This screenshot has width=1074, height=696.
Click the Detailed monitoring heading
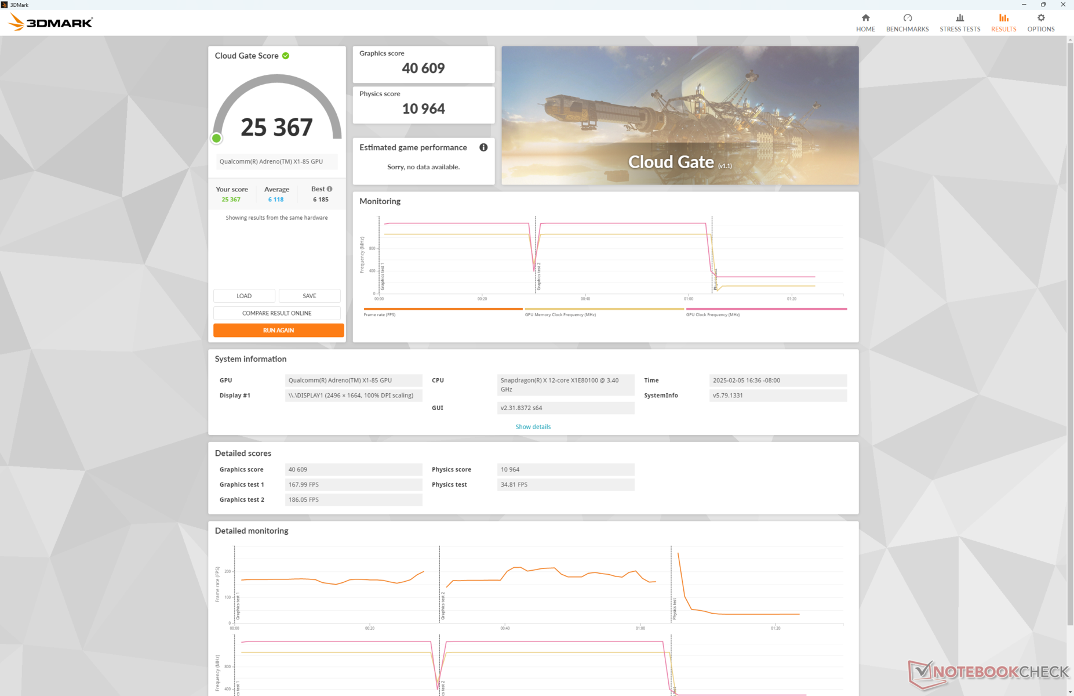click(252, 531)
